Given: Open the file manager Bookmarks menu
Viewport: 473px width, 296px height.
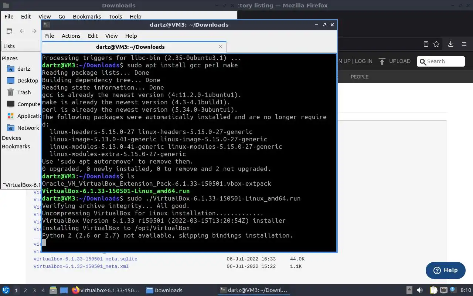Looking at the screenshot, I should (87, 17).
